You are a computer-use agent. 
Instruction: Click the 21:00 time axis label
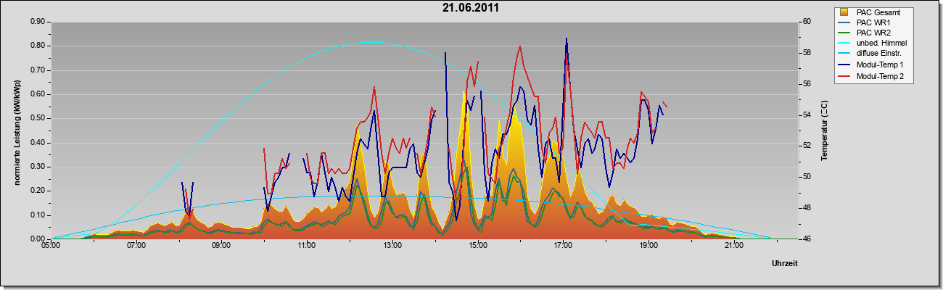[x=734, y=245]
